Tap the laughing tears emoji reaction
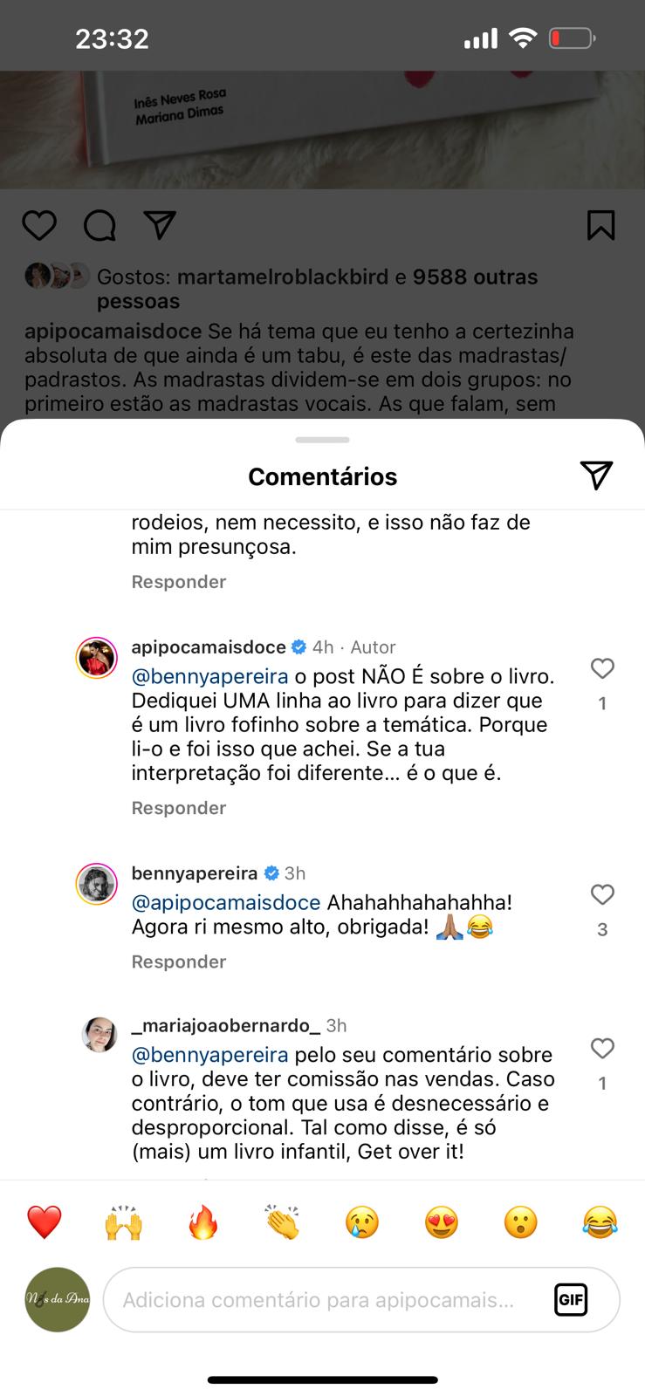 pyautogui.click(x=600, y=1222)
